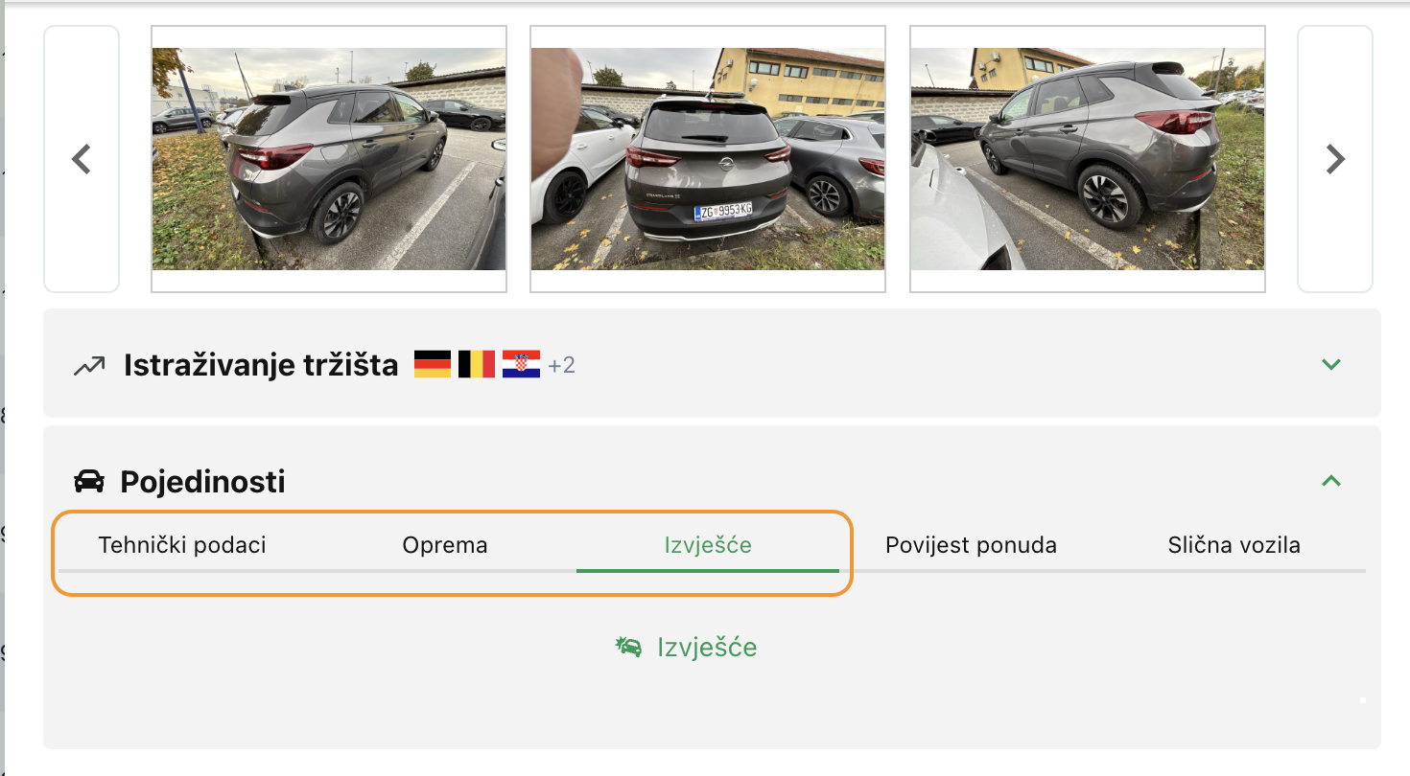Click the Belgian flag icon
The image size is (1410, 776).
[x=477, y=364]
